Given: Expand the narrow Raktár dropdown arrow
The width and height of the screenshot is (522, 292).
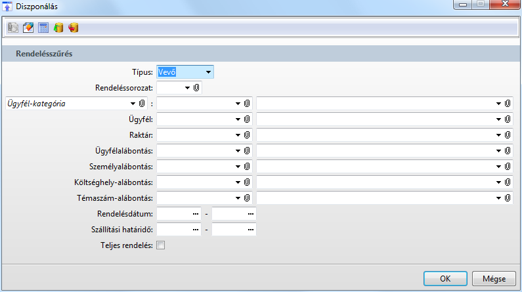Looking at the screenshot, I should pos(238,135).
